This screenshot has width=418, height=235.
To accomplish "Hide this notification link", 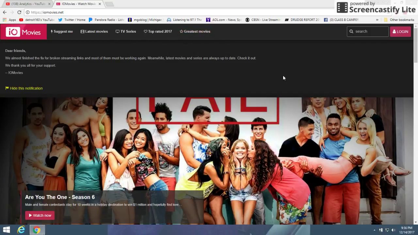I will point(24,88).
